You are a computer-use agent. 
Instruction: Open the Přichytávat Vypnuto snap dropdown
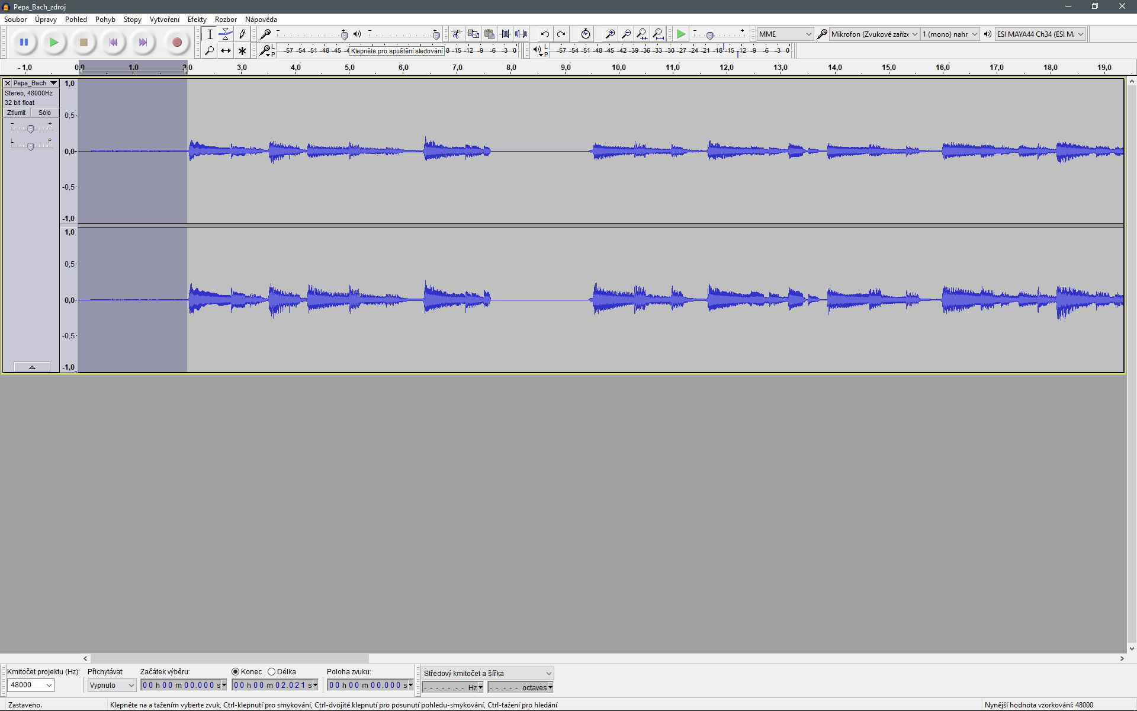[112, 686]
